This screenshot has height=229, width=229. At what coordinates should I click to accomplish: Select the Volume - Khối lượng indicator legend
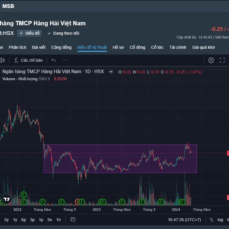coord(20,79)
